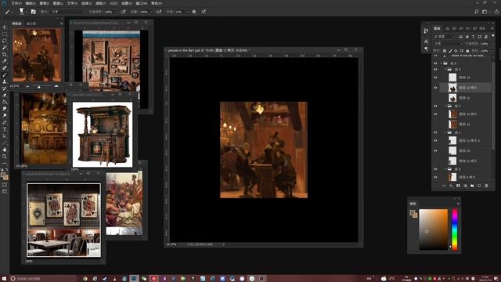Viewport: 501px width, 282px height.
Task: Select the Hand tool
Action: pos(5,150)
